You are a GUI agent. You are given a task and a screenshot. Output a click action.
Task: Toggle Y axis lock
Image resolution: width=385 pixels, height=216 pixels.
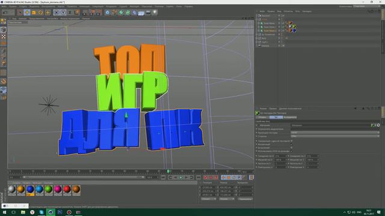click(63, 12)
